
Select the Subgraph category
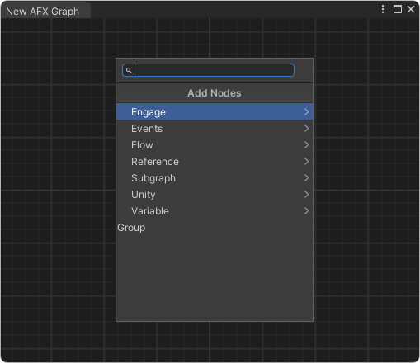(215, 178)
